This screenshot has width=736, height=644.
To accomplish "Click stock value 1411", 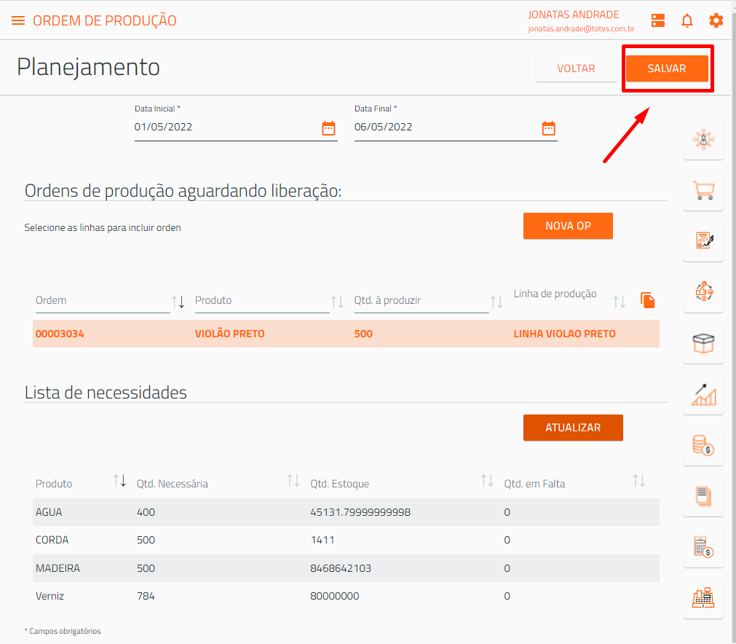I will click(x=322, y=540).
